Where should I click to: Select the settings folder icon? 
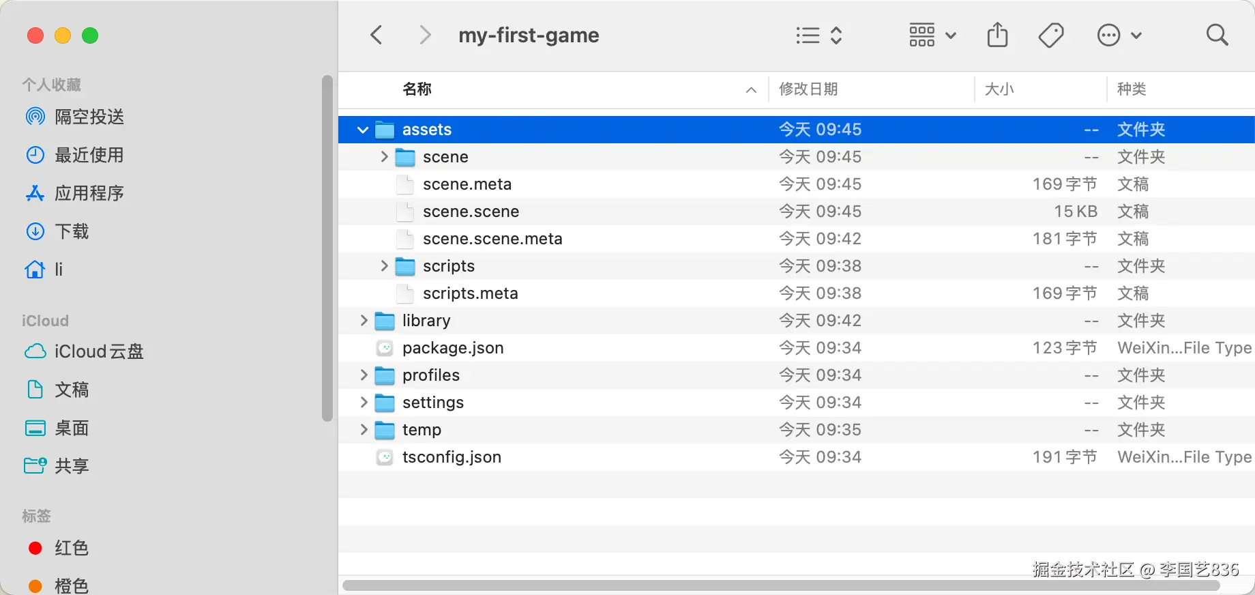385,403
